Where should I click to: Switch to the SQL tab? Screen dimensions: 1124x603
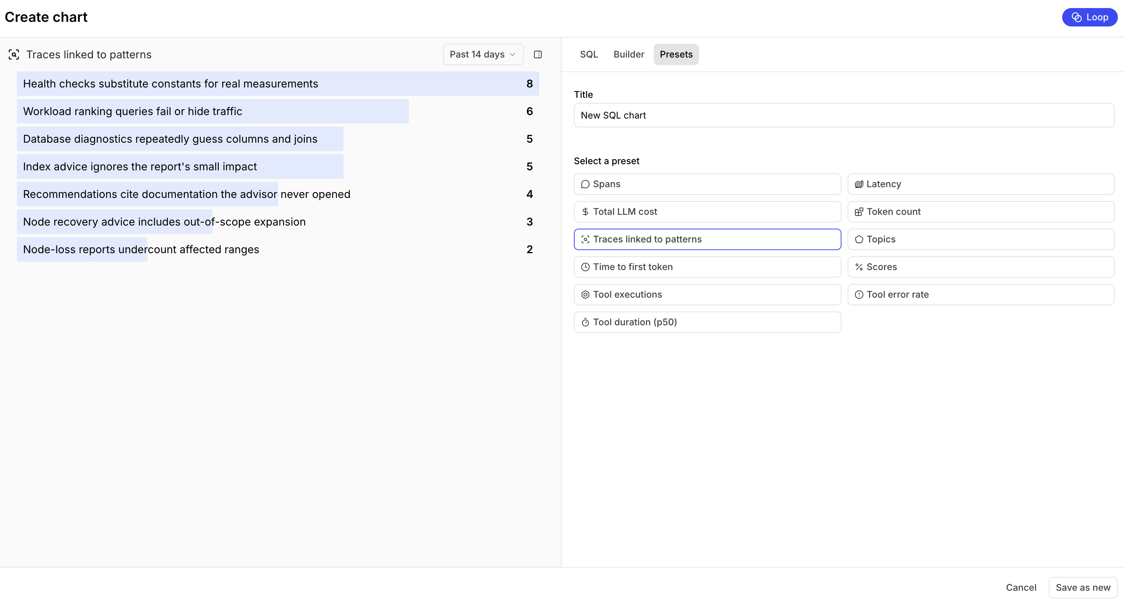click(x=588, y=54)
